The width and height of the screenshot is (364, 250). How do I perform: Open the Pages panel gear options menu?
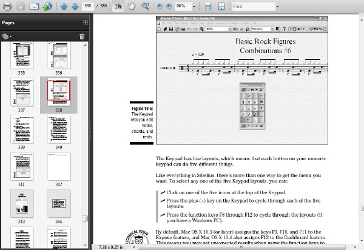(7, 36)
